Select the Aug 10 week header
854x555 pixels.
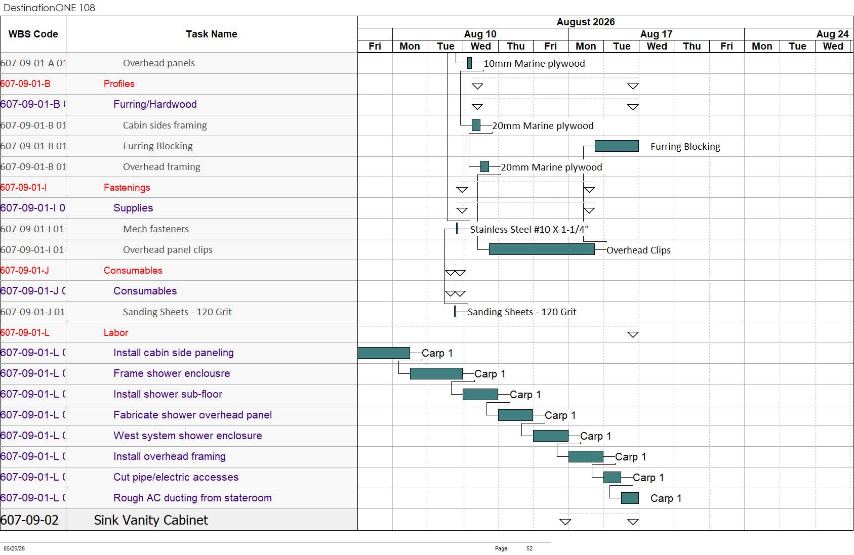pyautogui.click(x=480, y=34)
